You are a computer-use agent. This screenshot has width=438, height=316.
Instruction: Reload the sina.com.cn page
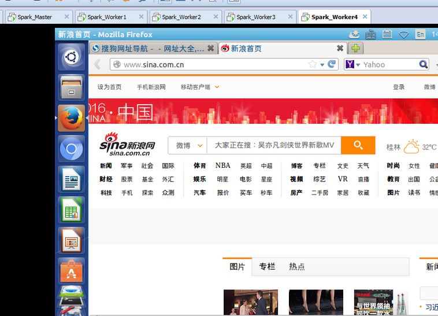[x=332, y=64]
